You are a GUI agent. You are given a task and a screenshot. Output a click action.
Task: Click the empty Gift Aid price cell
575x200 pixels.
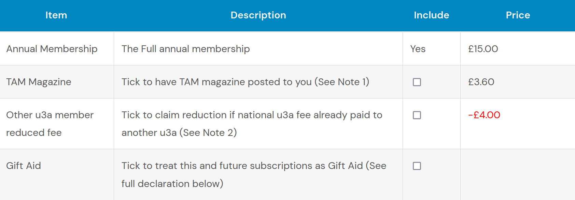pos(517,174)
